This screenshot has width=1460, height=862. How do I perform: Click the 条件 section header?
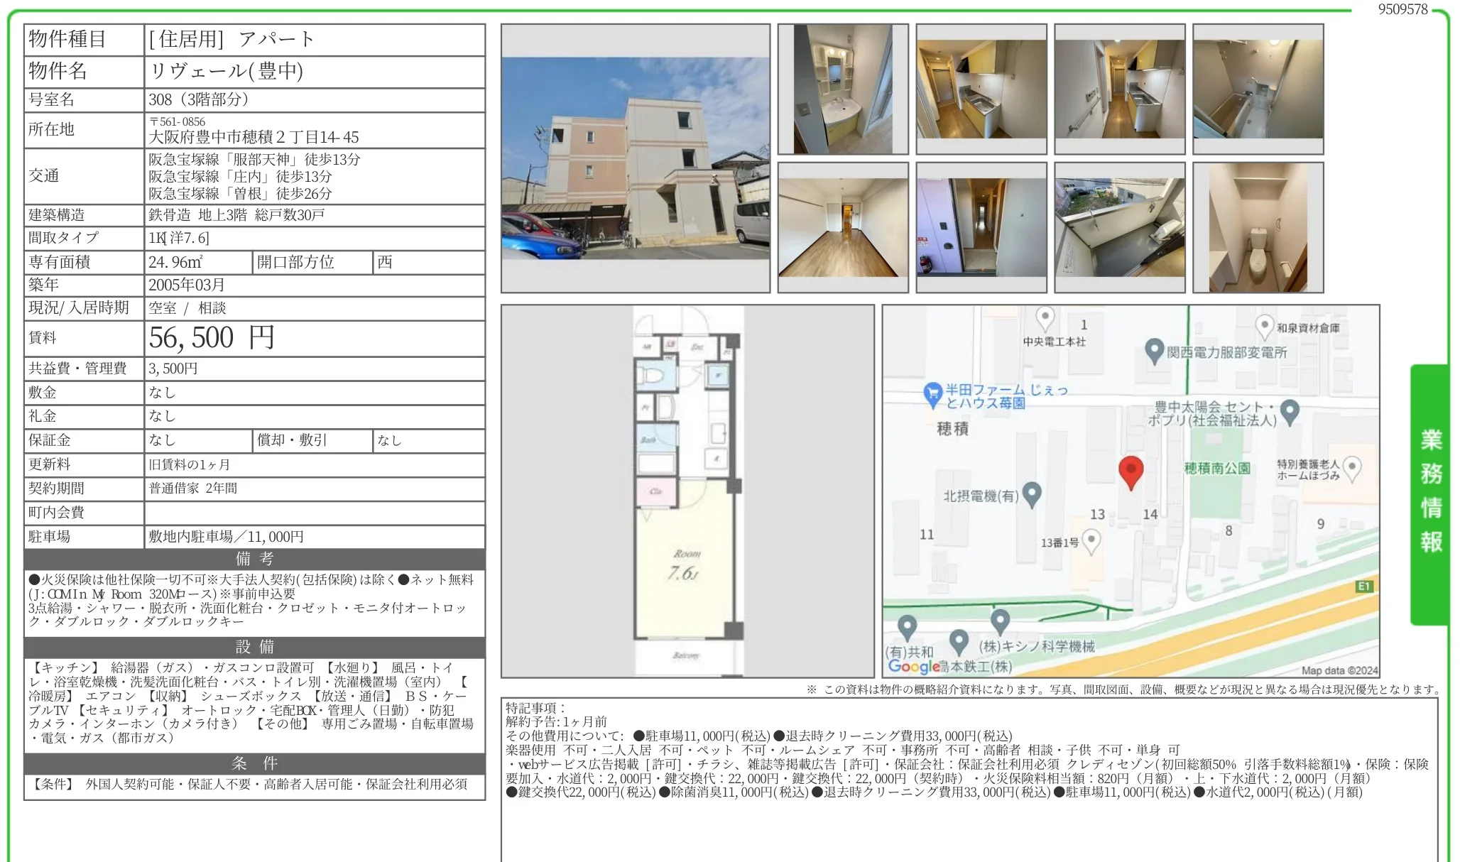[x=255, y=763]
